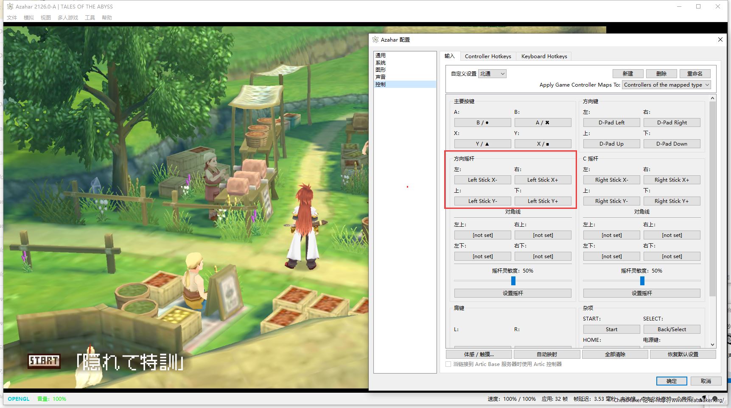Click the Right Stick X- mapping button

[x=612, y=180]
